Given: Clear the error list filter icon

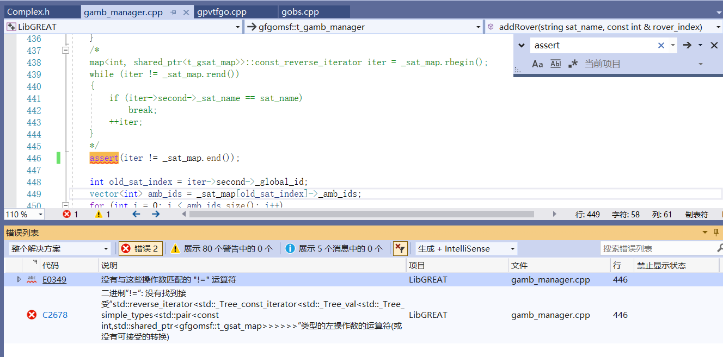Looking at the screenshot, I should point(400,248).
